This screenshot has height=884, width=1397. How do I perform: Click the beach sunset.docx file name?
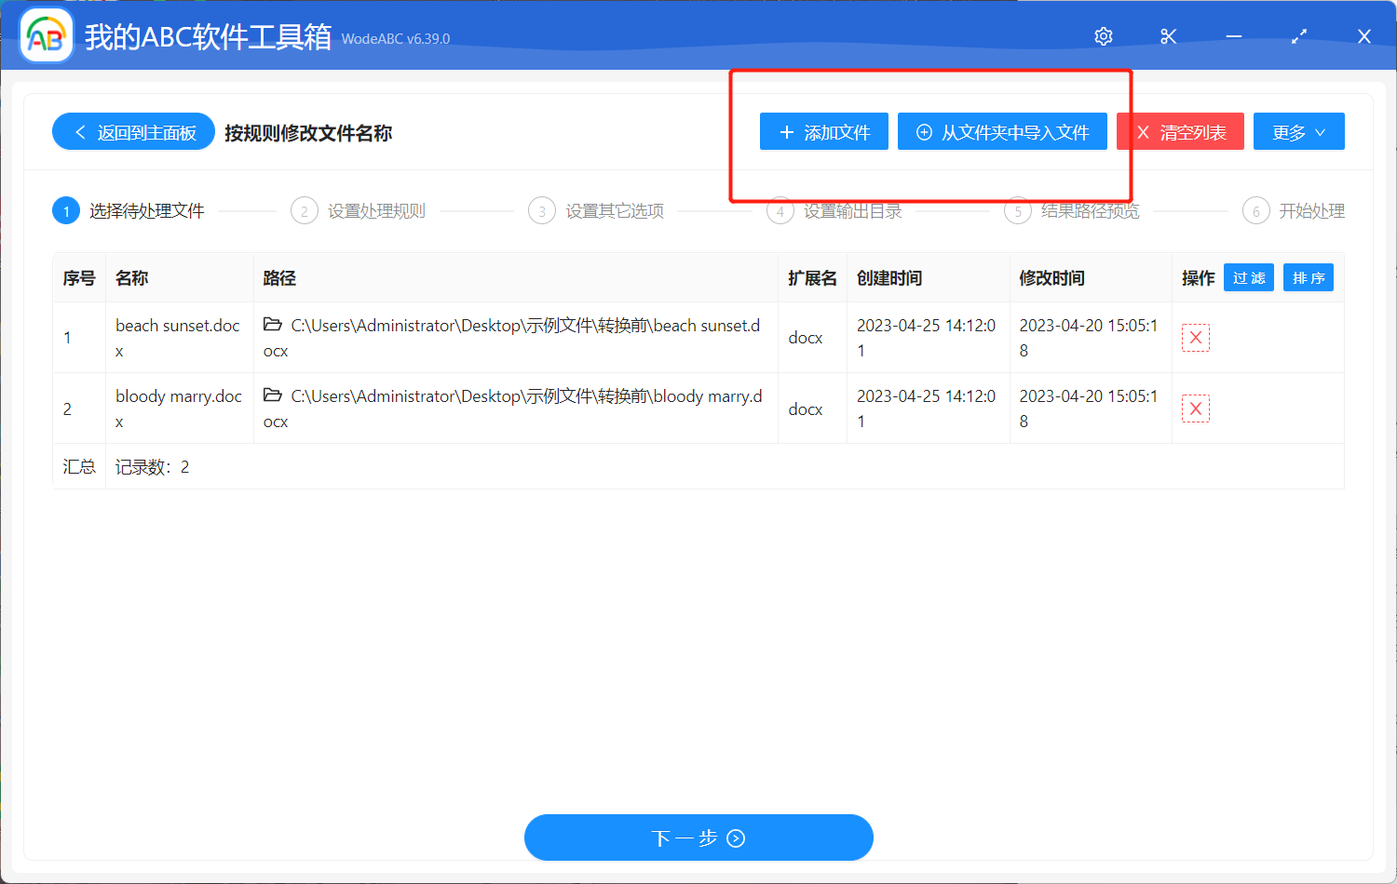tap(177, 337)
